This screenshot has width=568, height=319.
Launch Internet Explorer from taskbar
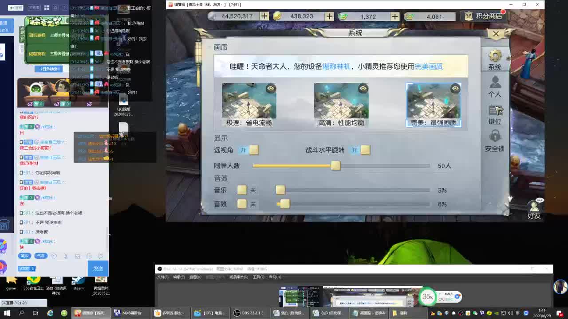(x=50, y=313)
